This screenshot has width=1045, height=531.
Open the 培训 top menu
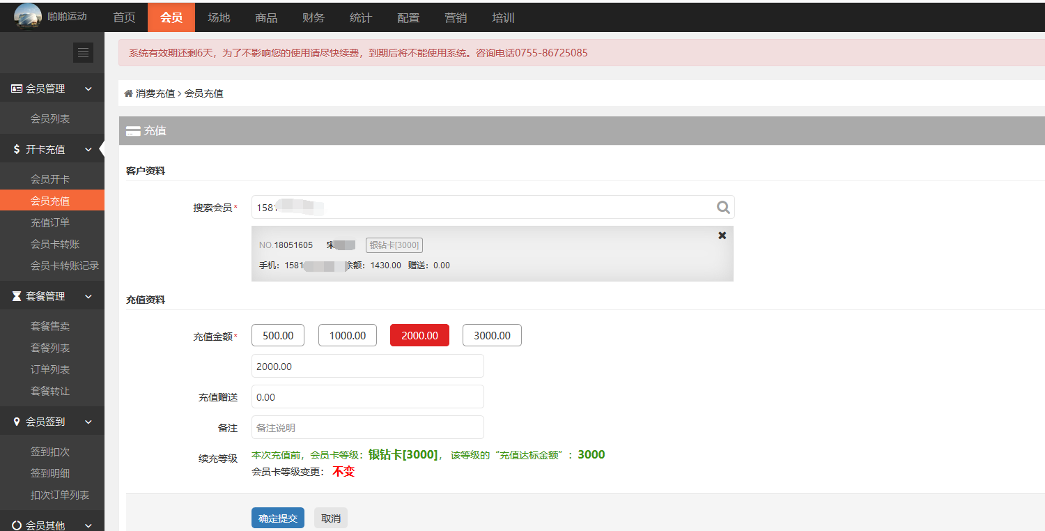click(x=503, y=17)
